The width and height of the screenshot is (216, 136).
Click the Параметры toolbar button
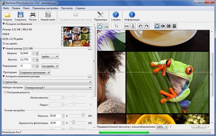click(100, 16)
